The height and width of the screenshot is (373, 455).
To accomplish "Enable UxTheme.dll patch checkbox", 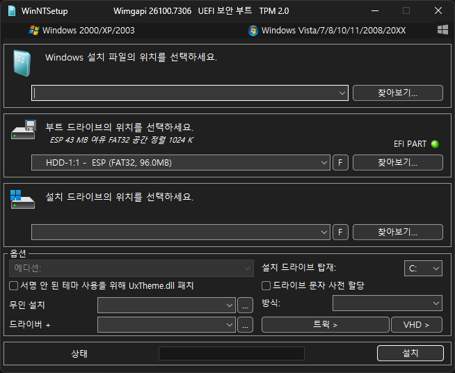I will point(14,286).
